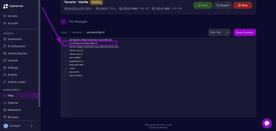Restart the Terraria server
This screenshot has width=276, height=131.
[x=223, y=5]
